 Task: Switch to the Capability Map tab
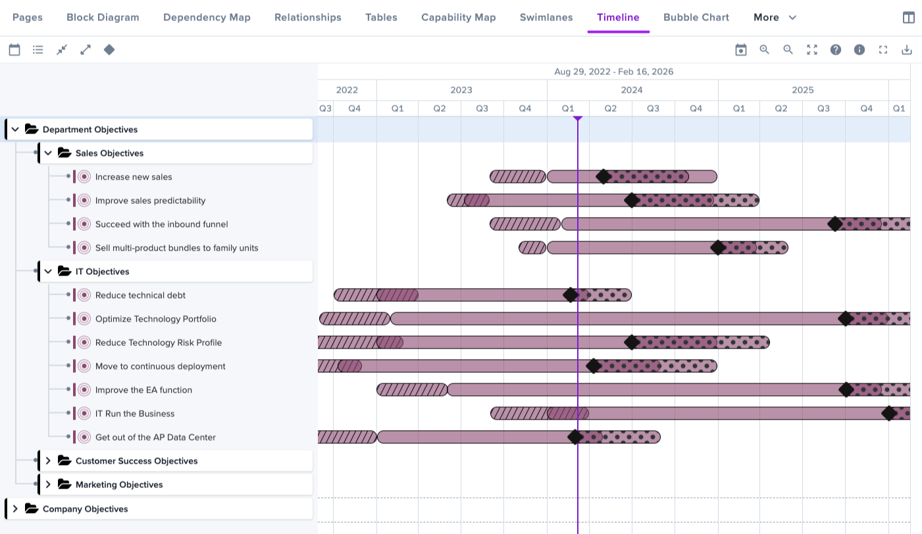point(459,17)
